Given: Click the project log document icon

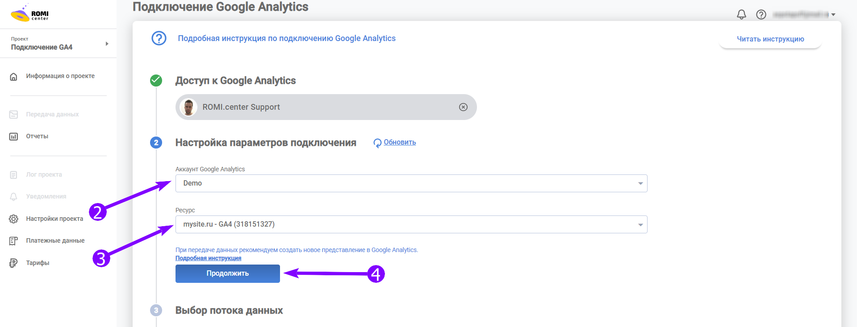Looking at the screenshot, I should click(14, 175).
